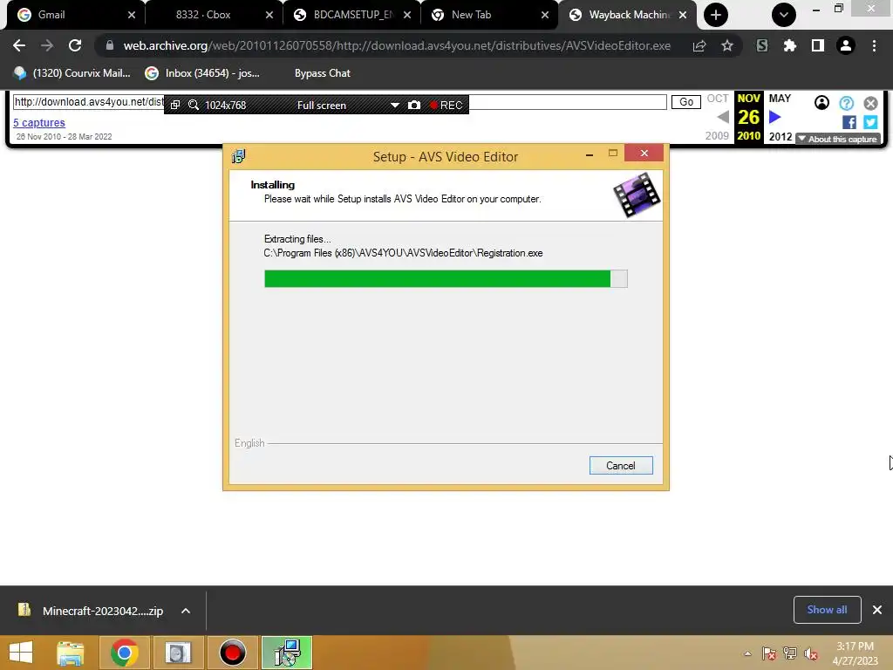Open the network tray icon
893x670 pixels.
pyautogui.click(x=790, y=653)
